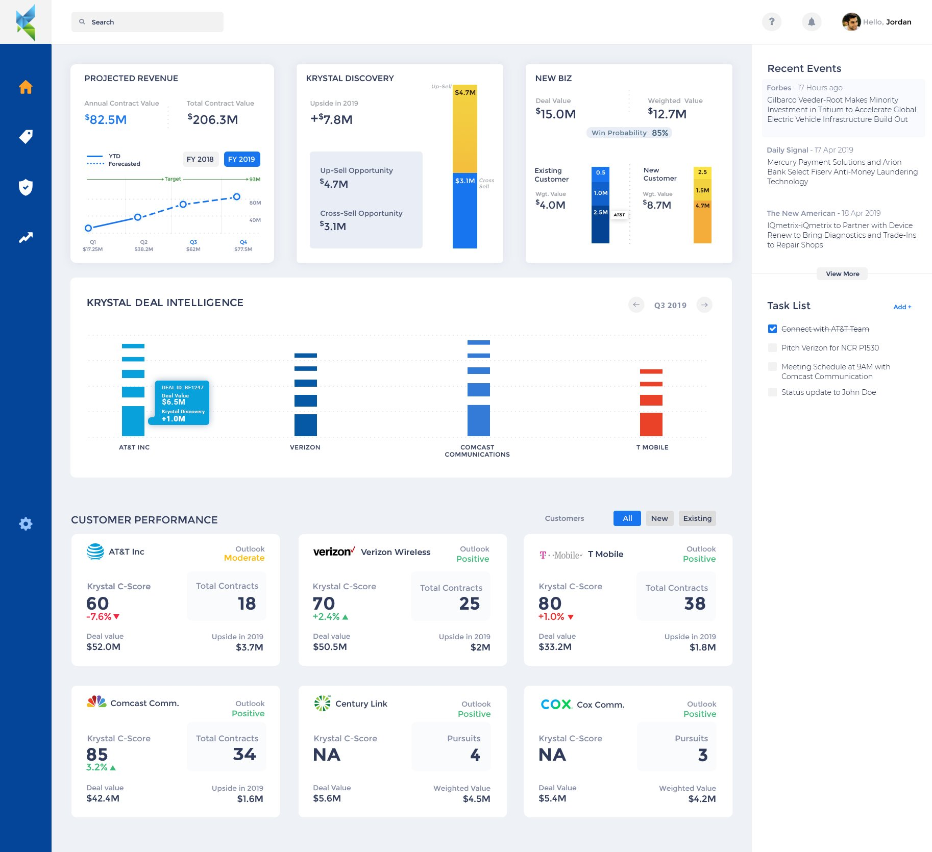Viewport: 932px width, 852px height.
Task: Click View More recent events
Action: click(842, 274)
